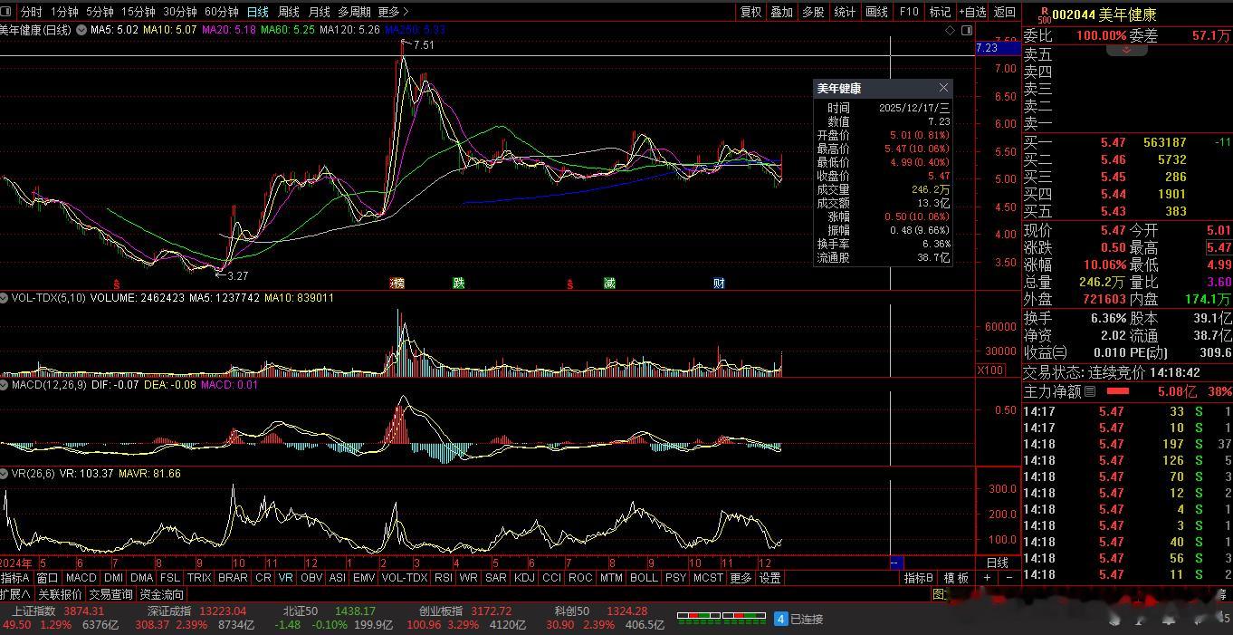
Task: Click the plus zoom-in button beside 模板
Action: 987,578
